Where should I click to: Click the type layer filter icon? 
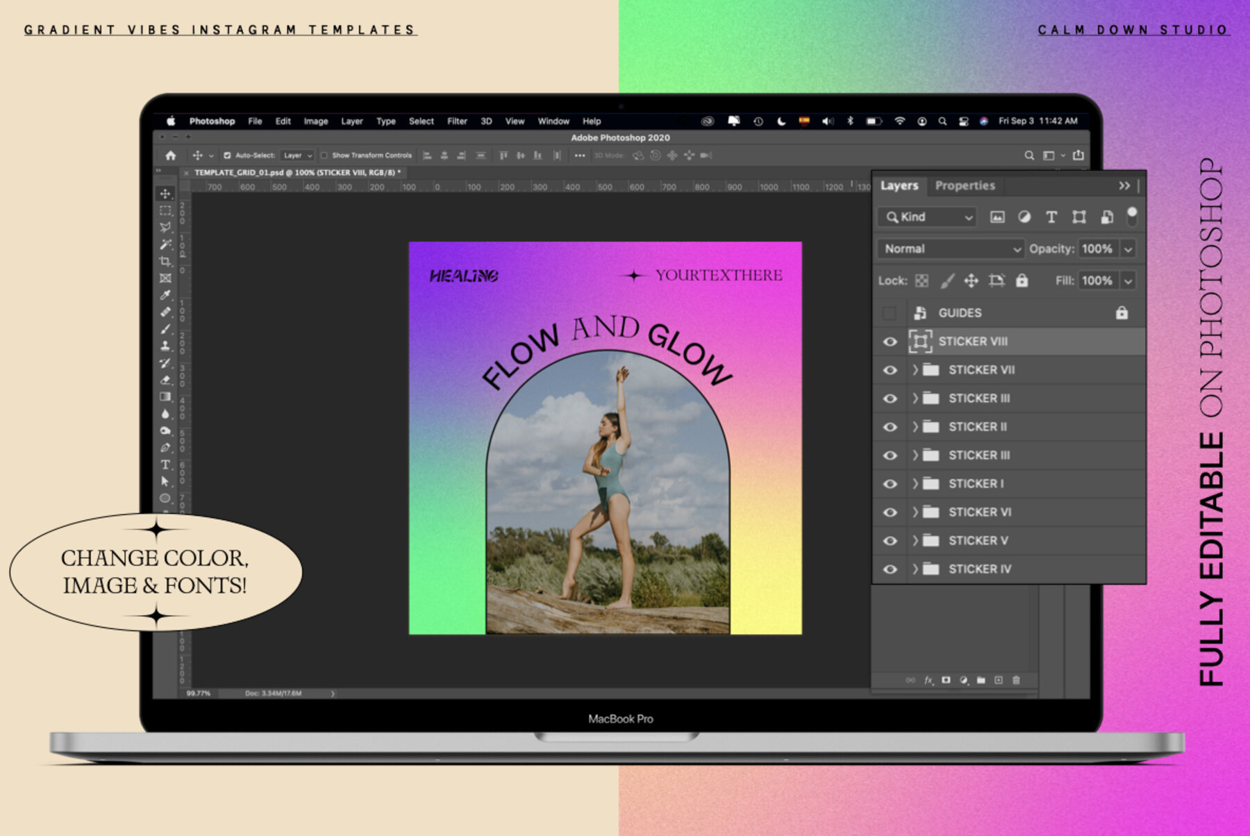point(1051,217)
